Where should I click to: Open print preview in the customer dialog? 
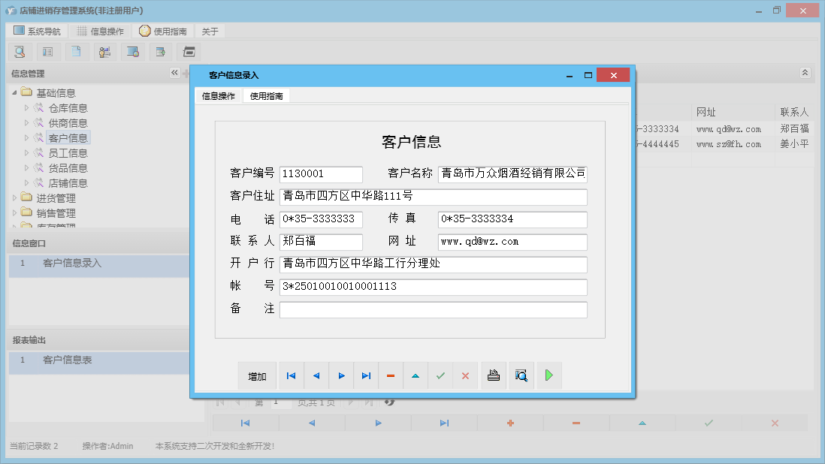click(x=521, y=375)
